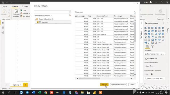Open Telegram from the taskbar

27,93
